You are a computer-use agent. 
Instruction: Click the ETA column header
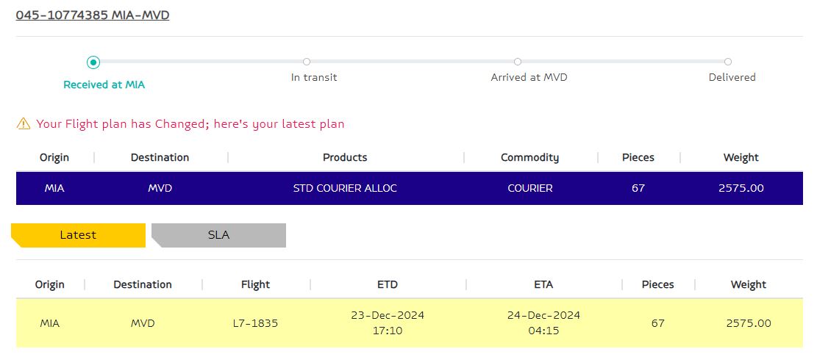coord(543,284)
